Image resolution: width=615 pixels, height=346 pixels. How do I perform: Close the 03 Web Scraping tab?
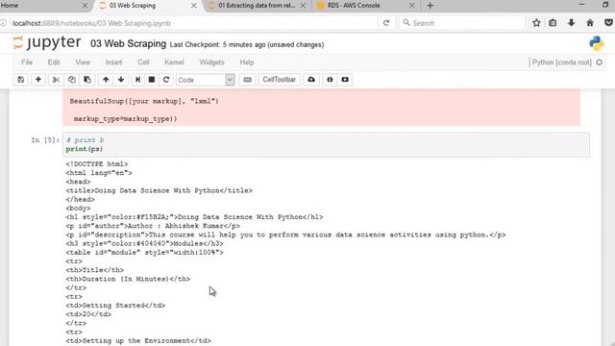point(194,6)
